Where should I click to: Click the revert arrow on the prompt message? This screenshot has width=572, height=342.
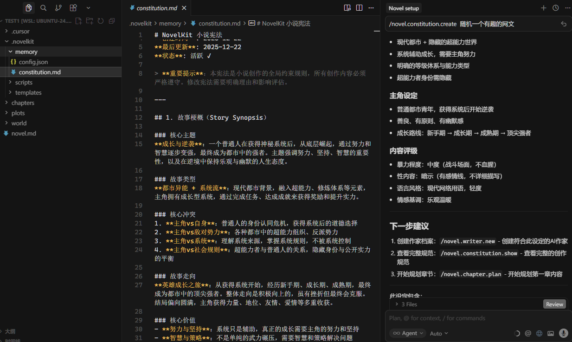point(564,24)
